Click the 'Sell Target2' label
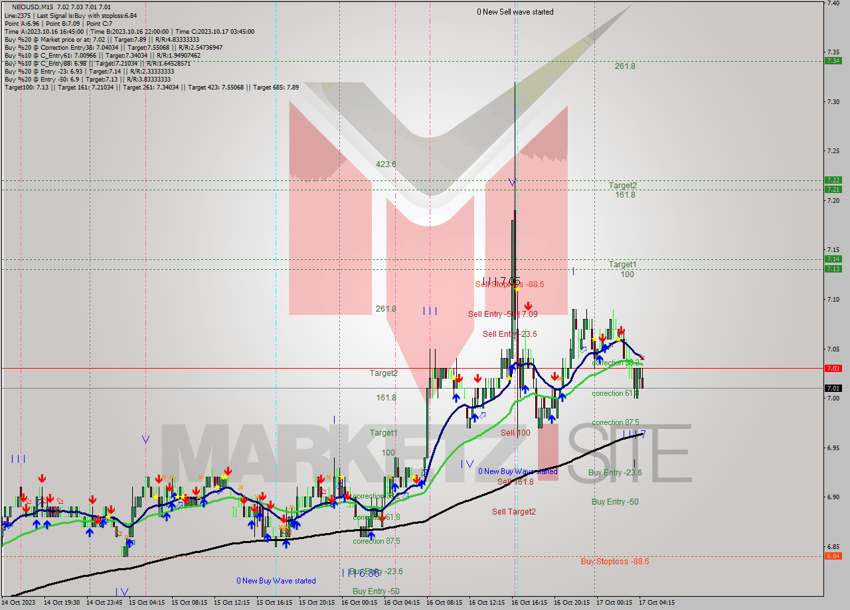 513,512
